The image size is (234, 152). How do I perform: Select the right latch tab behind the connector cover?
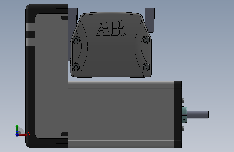150,20
